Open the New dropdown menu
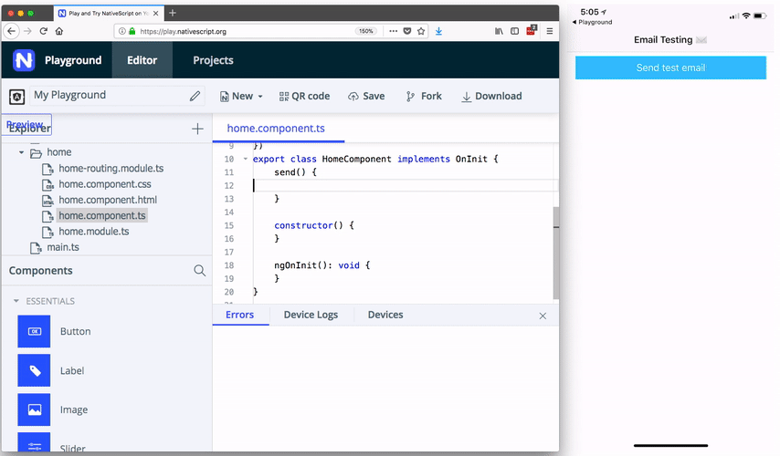Image resolution: width=780 pixels, height=456 pixels. pyautogui.click(x=242, y=96)
